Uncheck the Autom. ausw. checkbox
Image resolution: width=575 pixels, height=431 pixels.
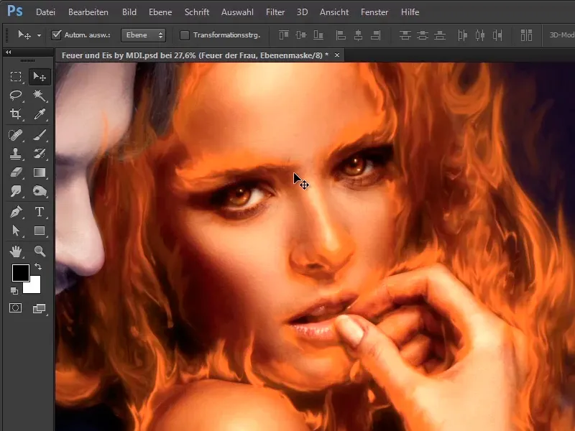pos(56,35)
